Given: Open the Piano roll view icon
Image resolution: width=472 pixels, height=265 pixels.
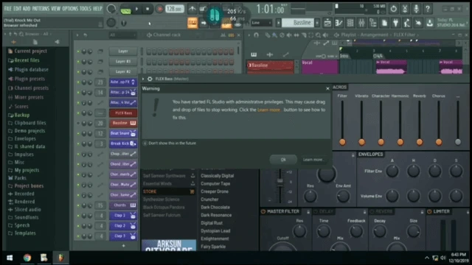Looking at the screenshot, I should tap(339, 23).
